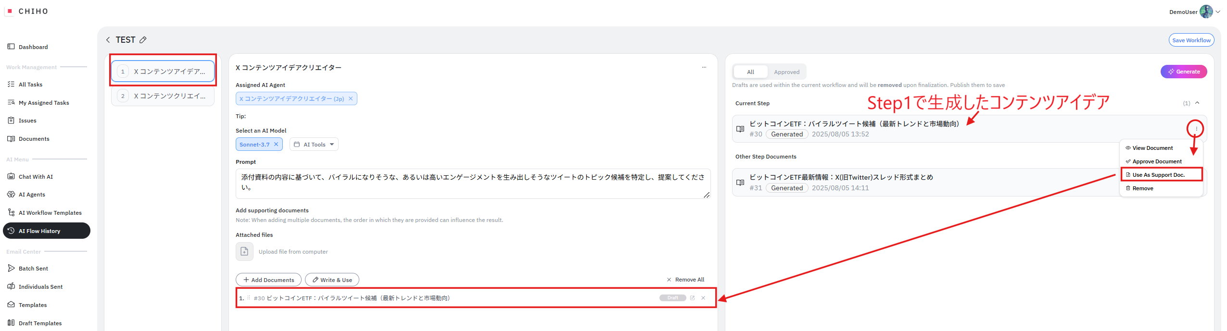This screenshot has height=331, width=1227.
Task: Click the pencil icon to rename TEST
Action: 143,40
